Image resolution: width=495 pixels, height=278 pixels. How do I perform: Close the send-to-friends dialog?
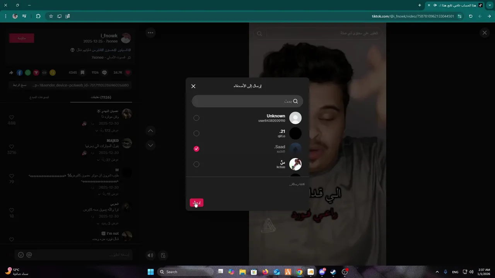pos(193,86)
